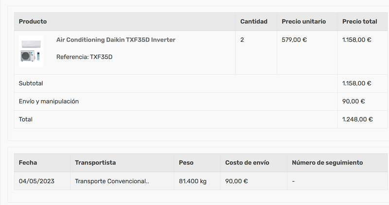Click the Subtotal row label
This screenshot has width=389, height=205.
coord(31,83)
